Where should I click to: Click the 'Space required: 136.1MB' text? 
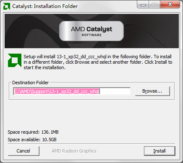point(33,132)
